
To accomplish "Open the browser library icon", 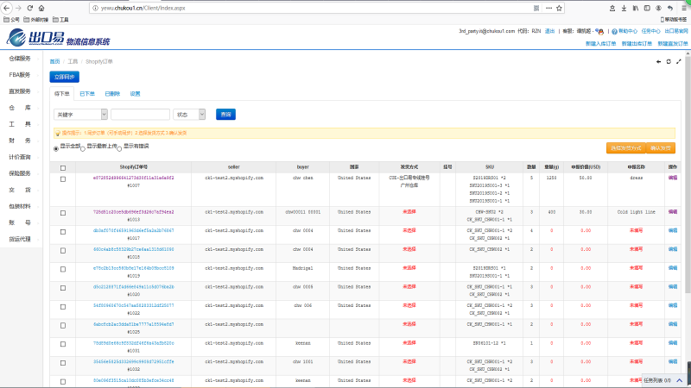I will [x=636, y=8].
